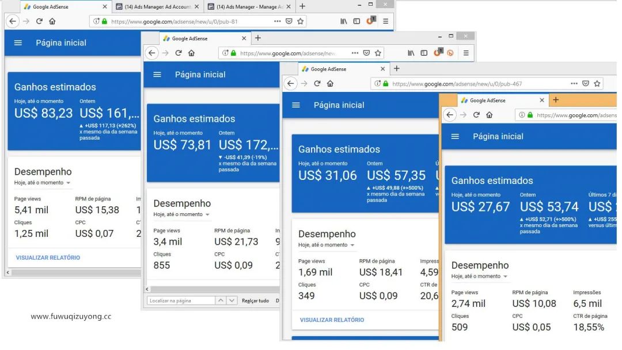Open page actions ellipsis in pub-81 window
Image resolution: width=622 pixels, height=350 pixels.
(277, 21)
